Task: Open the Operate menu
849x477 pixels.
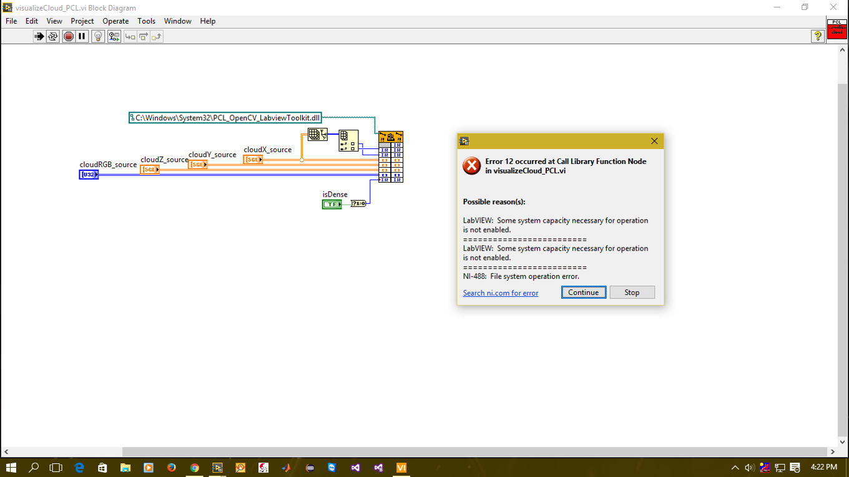Action: 115,21
